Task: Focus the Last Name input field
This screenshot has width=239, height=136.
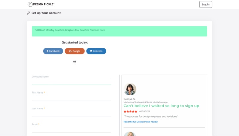Action: point(71,114)
